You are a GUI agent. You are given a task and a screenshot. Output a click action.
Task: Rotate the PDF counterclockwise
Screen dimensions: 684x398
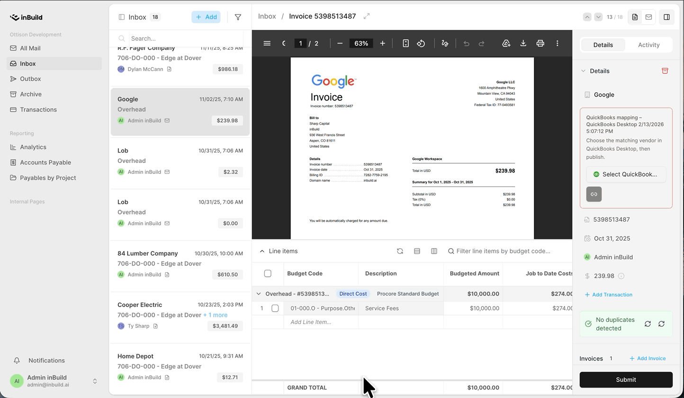click(x=421, y=43)
